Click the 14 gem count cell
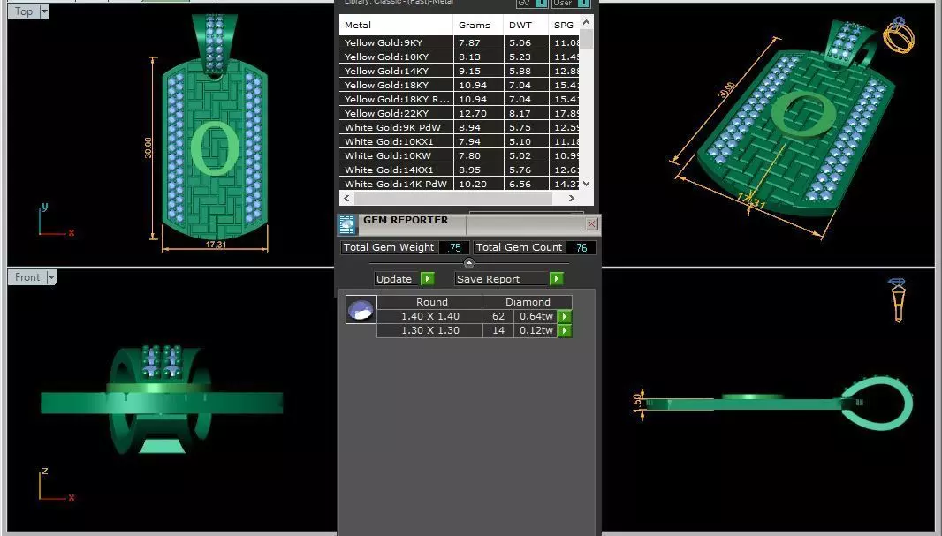This screenshot has height=536, width=942. (x=498, y=330)
